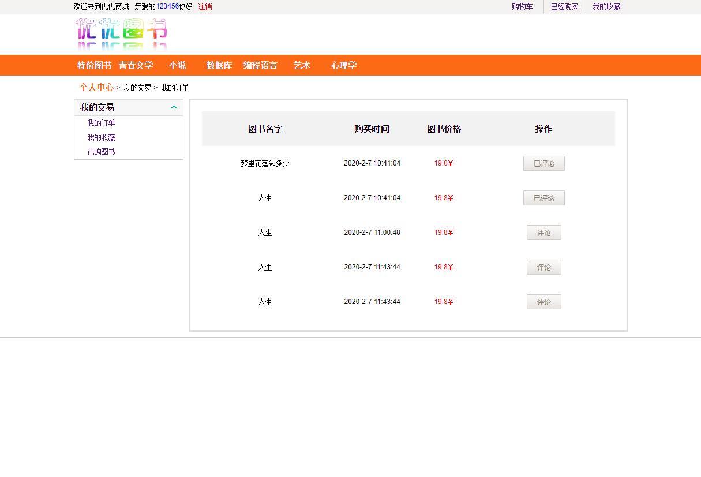Open the 我的收藏 favorites page
The width and height of the screenshot is (701, 477).
pyautogui.click(x=606, y=7)
